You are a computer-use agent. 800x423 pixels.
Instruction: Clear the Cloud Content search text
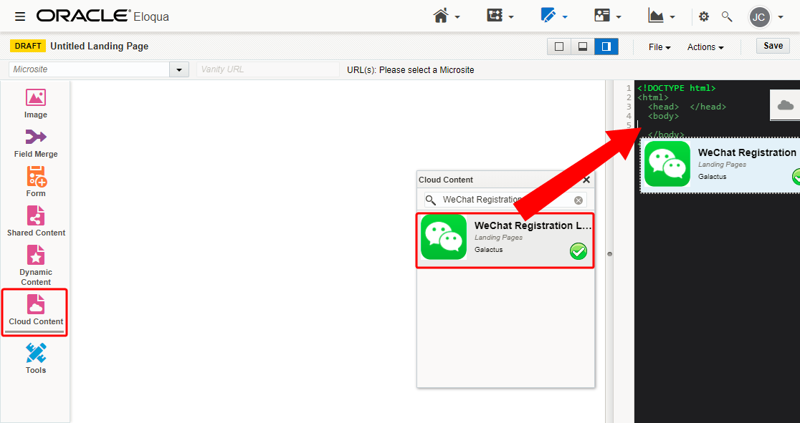tap(578, 200)
